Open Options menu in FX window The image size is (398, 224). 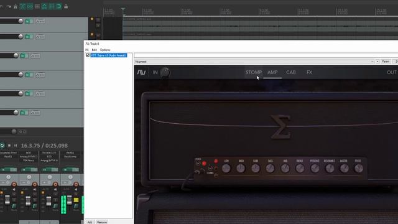click(x=105, y=50)
